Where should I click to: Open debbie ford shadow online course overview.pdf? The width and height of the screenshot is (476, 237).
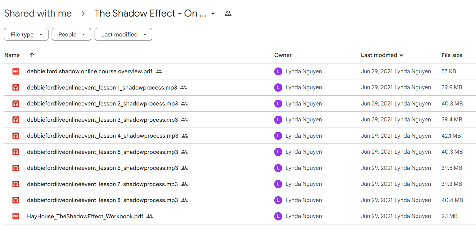(90, 71)
